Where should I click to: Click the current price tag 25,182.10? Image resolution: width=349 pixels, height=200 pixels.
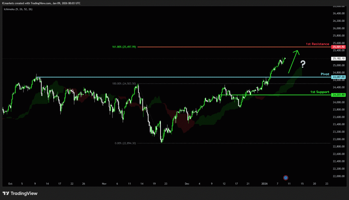(339, 59)
